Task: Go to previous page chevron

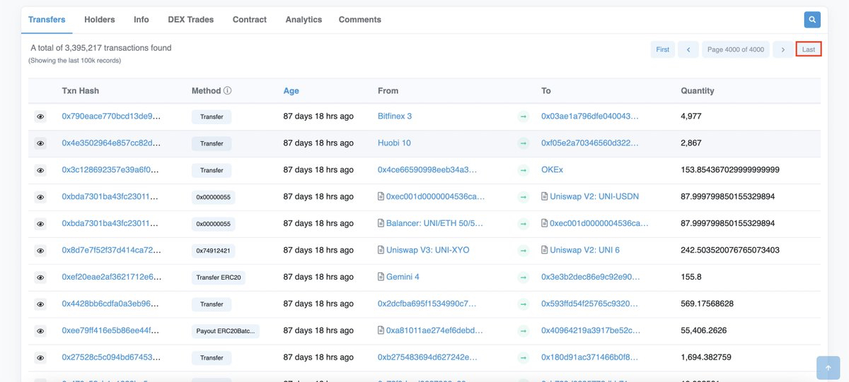Action: point(688,49)
